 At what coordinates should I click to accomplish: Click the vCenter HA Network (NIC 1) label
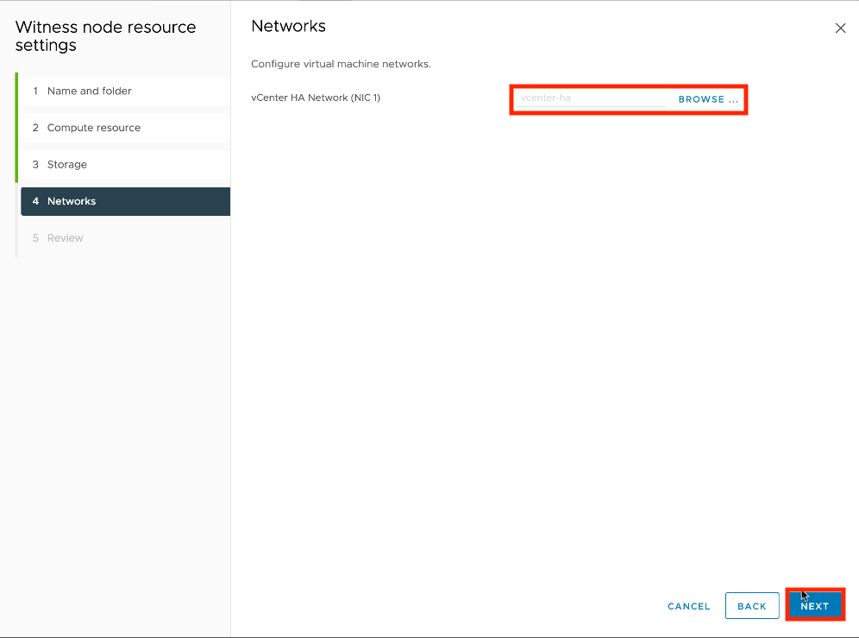pyautogui.click(x=316, y=98)
